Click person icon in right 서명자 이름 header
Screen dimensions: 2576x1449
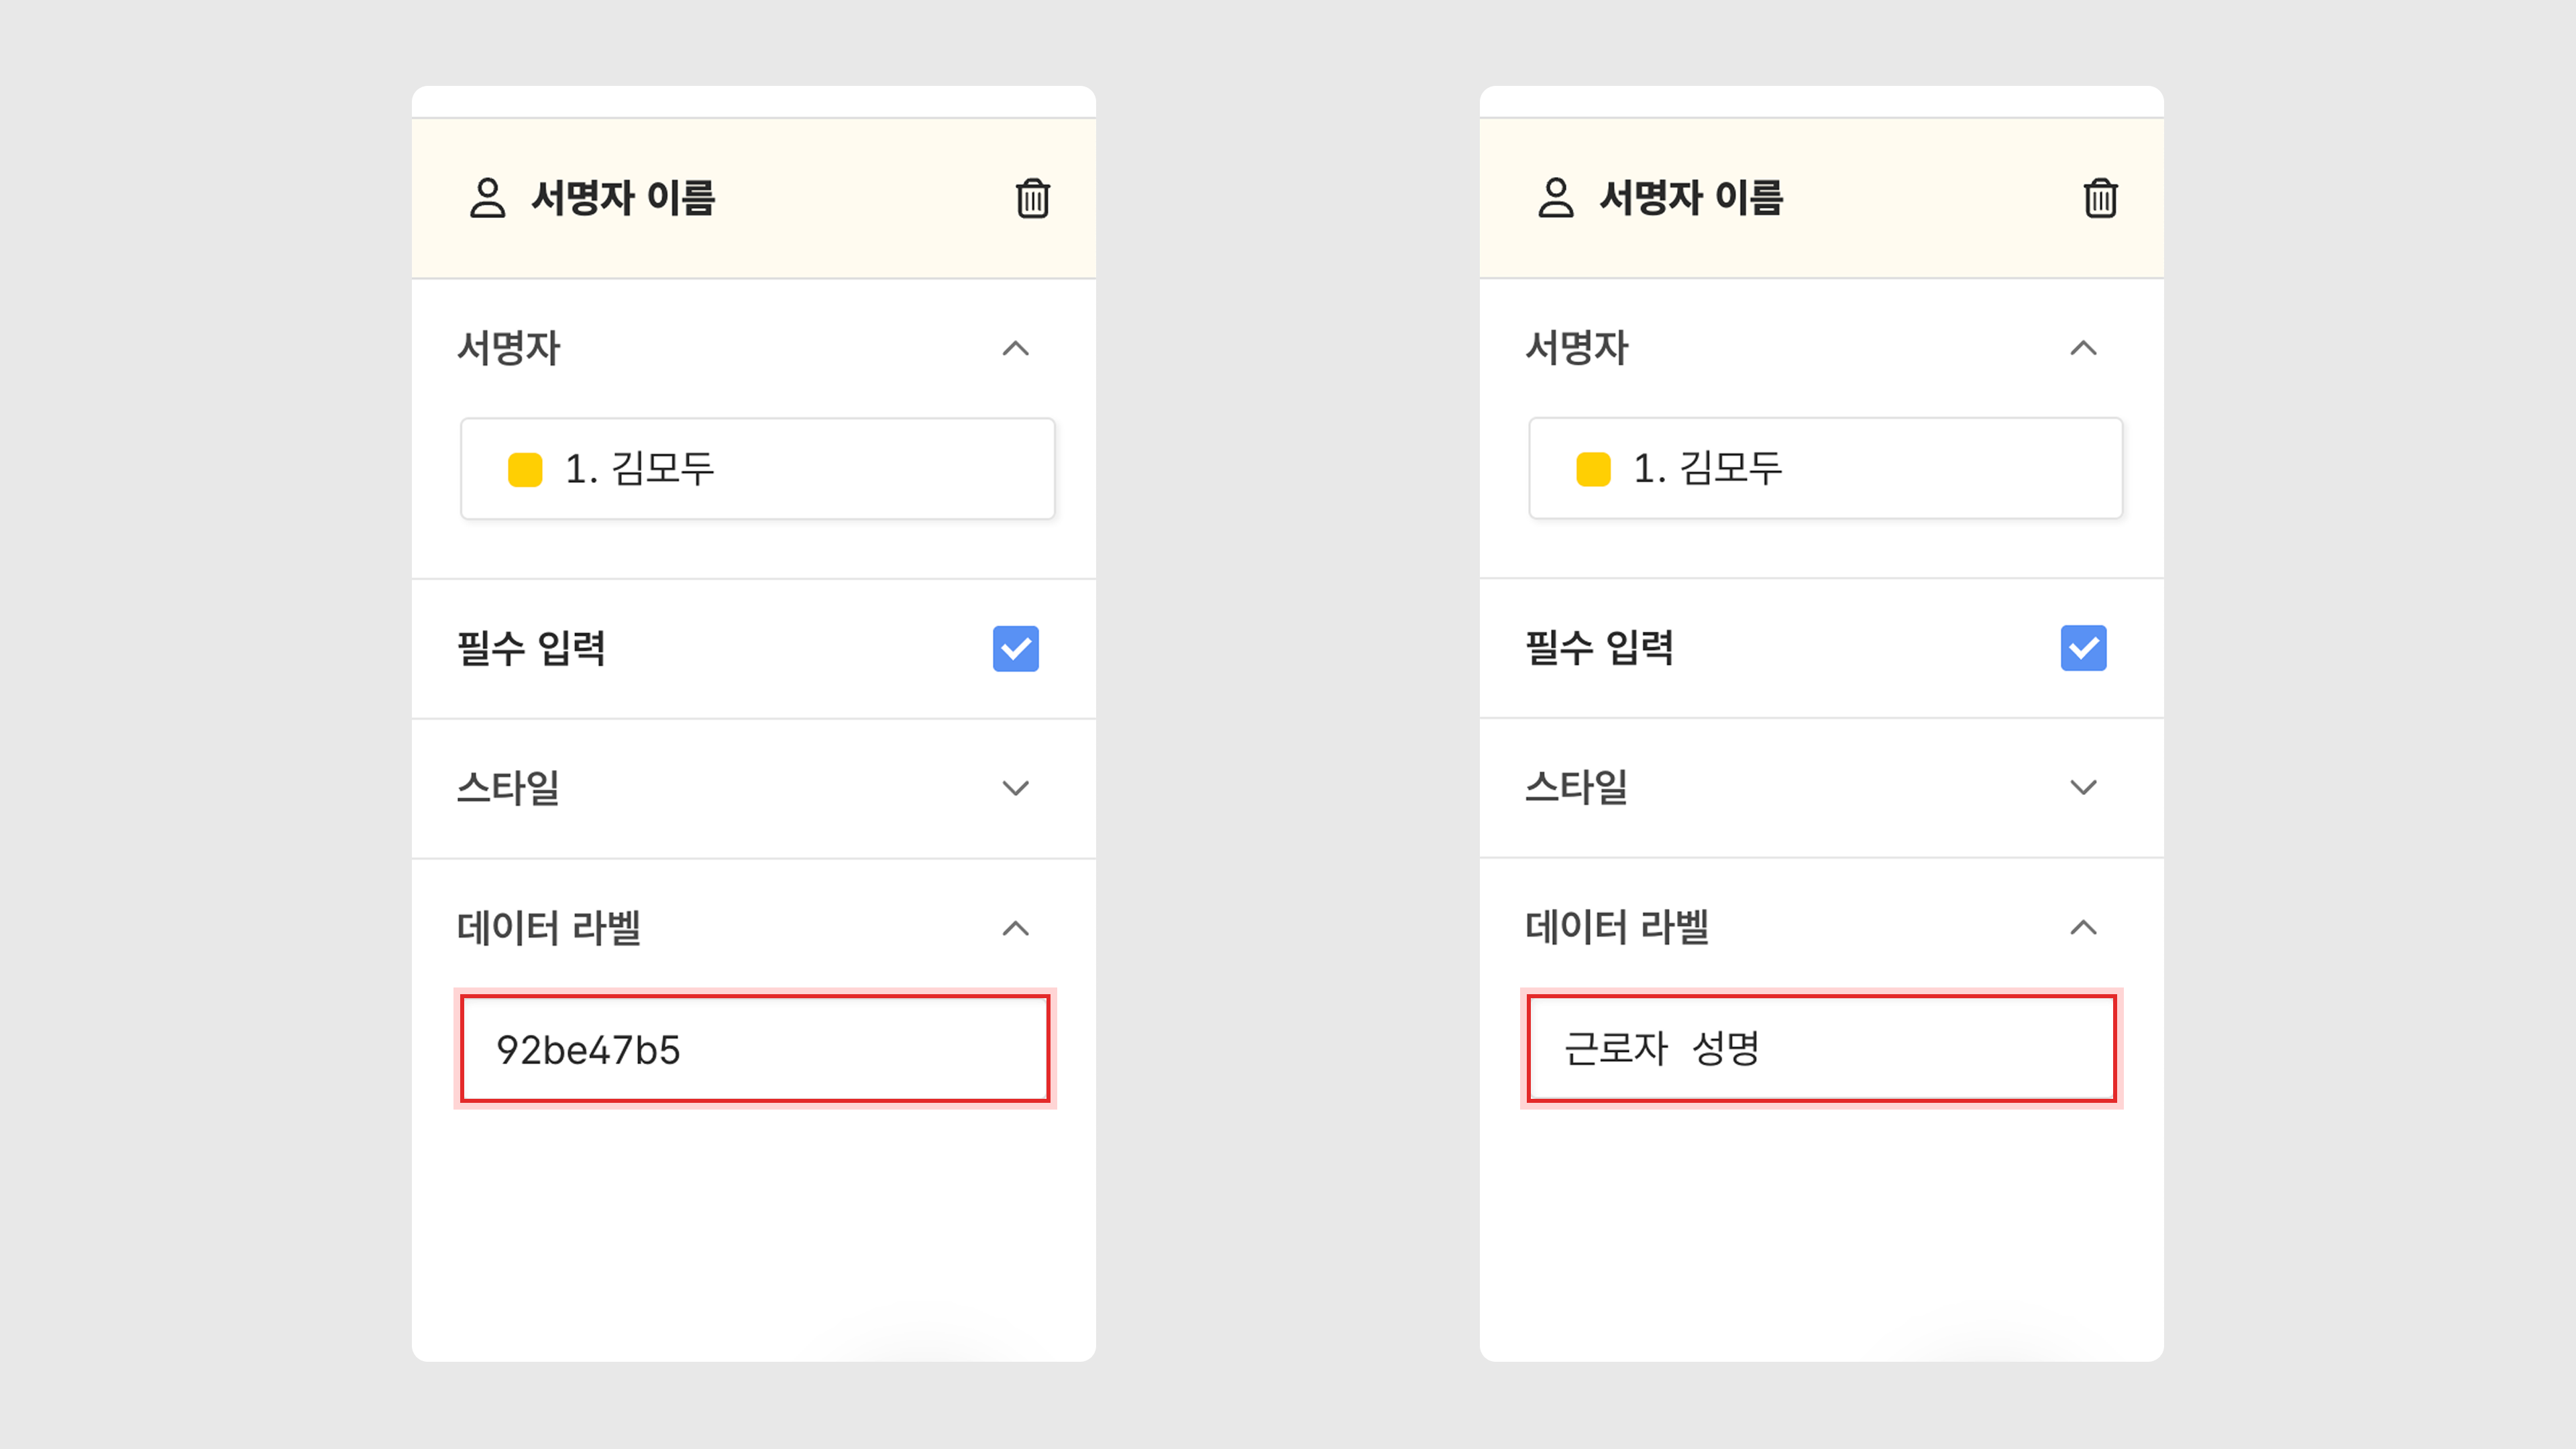tap(1555, 198)
